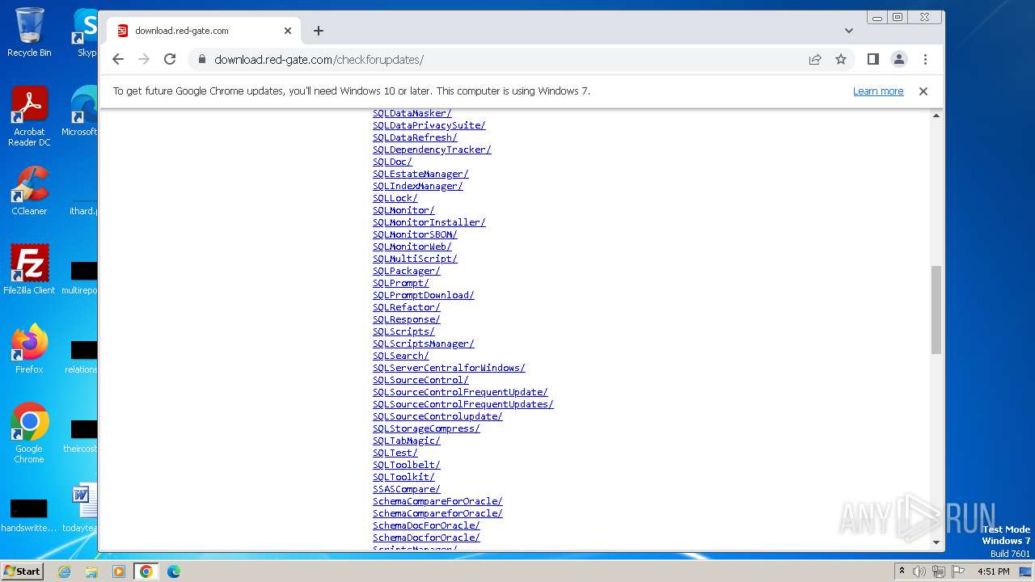Screen dimensions: 1035x582
Task: Click the vertical scrollbar thumb
Action: point(936,310)
